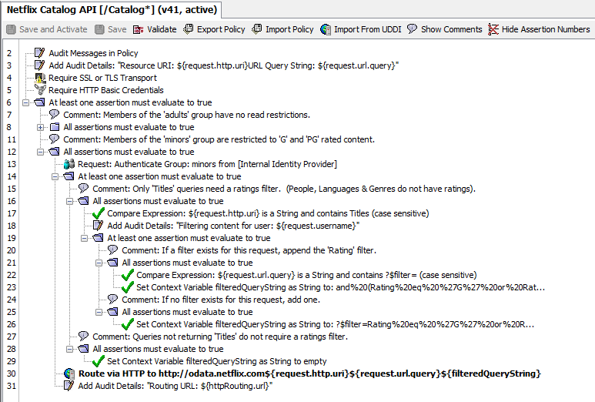Collapse the line 19 'At least one assertion' node

pyautogui.click(x=84, y=238)
